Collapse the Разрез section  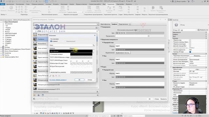[x=101, y=67]
